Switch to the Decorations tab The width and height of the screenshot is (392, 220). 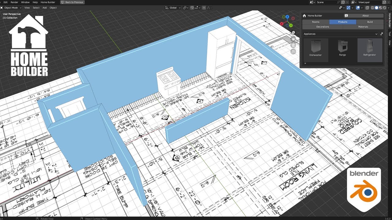click(322, 27)
